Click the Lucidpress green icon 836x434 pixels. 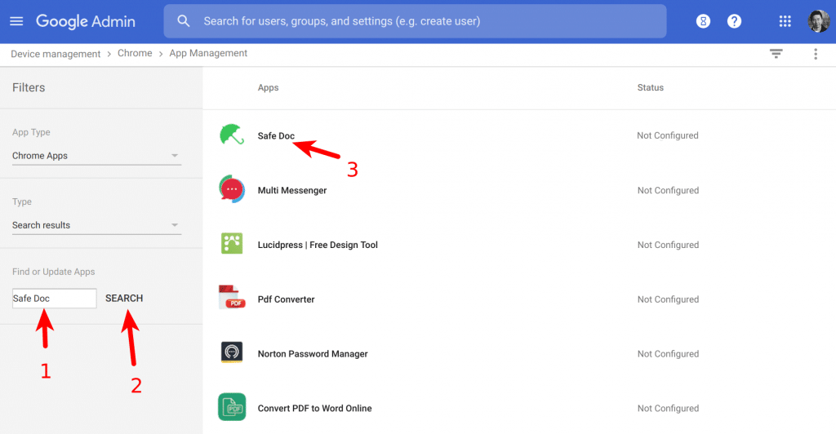tap(232, 244)
